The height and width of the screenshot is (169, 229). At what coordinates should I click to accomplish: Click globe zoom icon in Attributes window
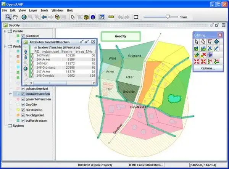(26, 68)
